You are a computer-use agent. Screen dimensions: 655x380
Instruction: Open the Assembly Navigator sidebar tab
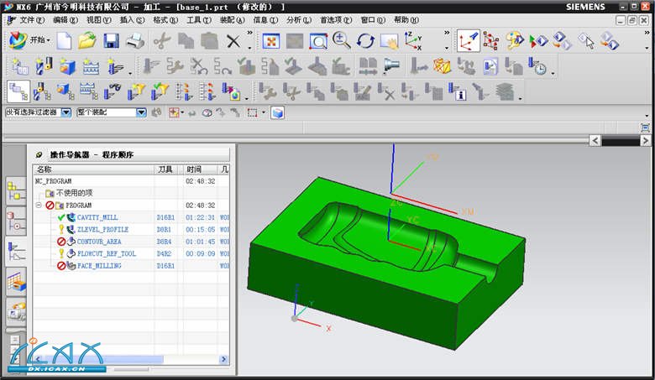[x=16, y=190]
